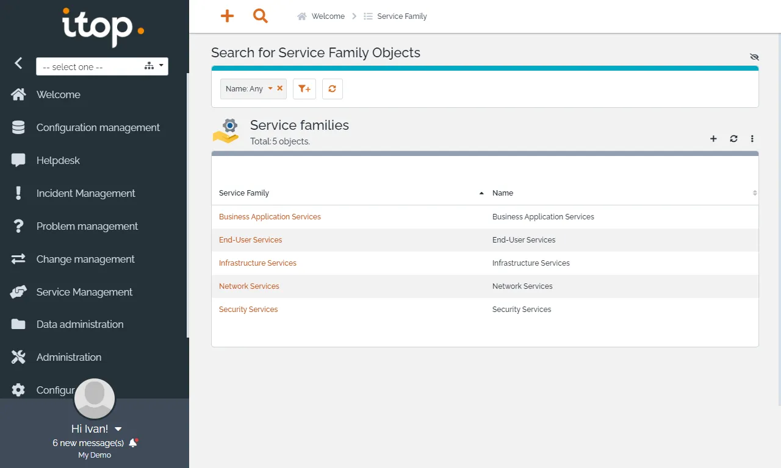Click the Name cell 'Security Services'
This screenshot has width=781, height=468.
point(522,309)
